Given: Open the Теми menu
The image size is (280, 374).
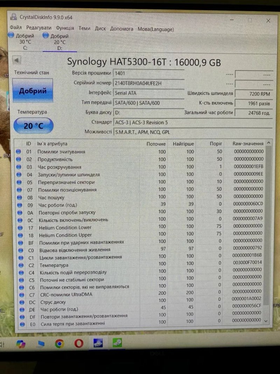Looking at the screenshot, I should (84, 28).
